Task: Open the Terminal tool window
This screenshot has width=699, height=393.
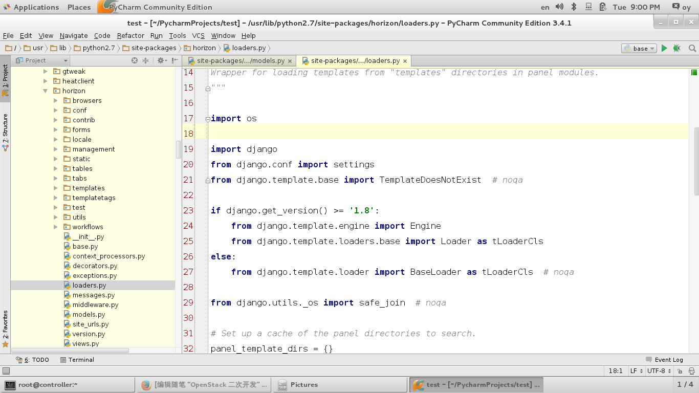Action: click(77, 360)
